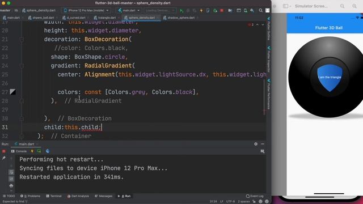Open the Problems tool window
363x204 pixels.
(30, 196)
